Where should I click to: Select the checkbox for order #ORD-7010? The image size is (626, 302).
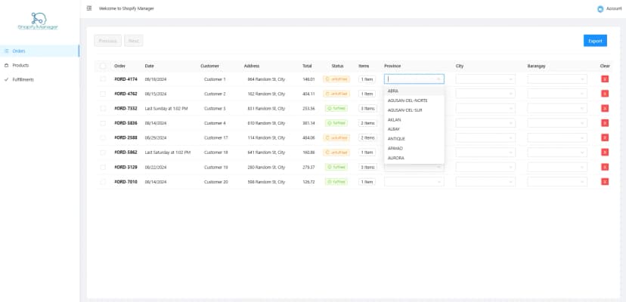pos(103,181)
